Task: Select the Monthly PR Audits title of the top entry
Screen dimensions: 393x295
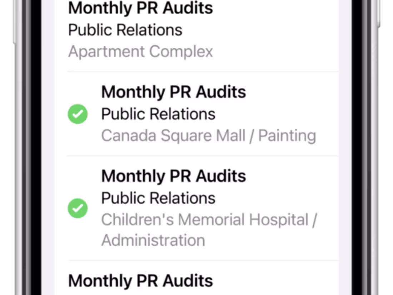Action: pyautogui.click(x=140, y=8)
